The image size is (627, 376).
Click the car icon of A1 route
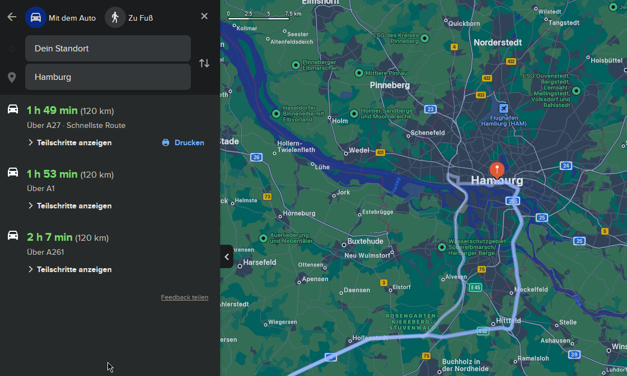[x=13, y=172]
